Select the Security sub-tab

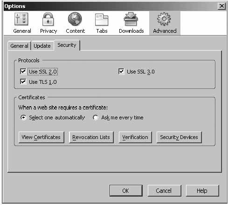tap(67, 45)
